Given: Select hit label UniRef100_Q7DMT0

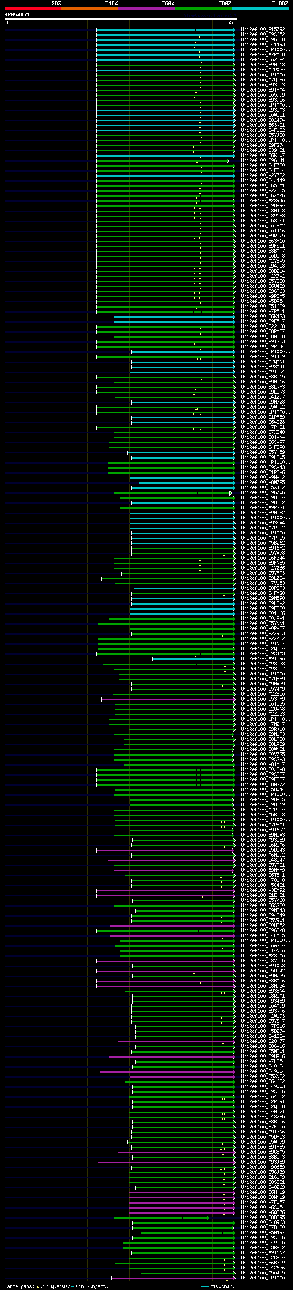Looking at the screenshot, I should (262, 1227).
